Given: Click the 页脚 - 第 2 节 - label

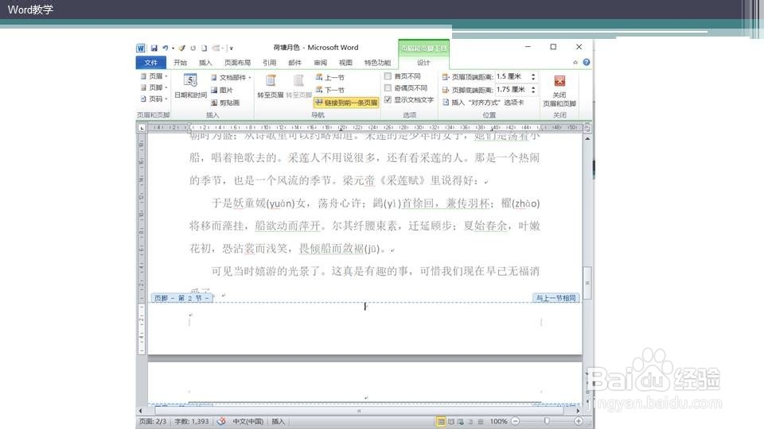Looking at the screenshot, I should pyautogui.click(x=181, y=298).
